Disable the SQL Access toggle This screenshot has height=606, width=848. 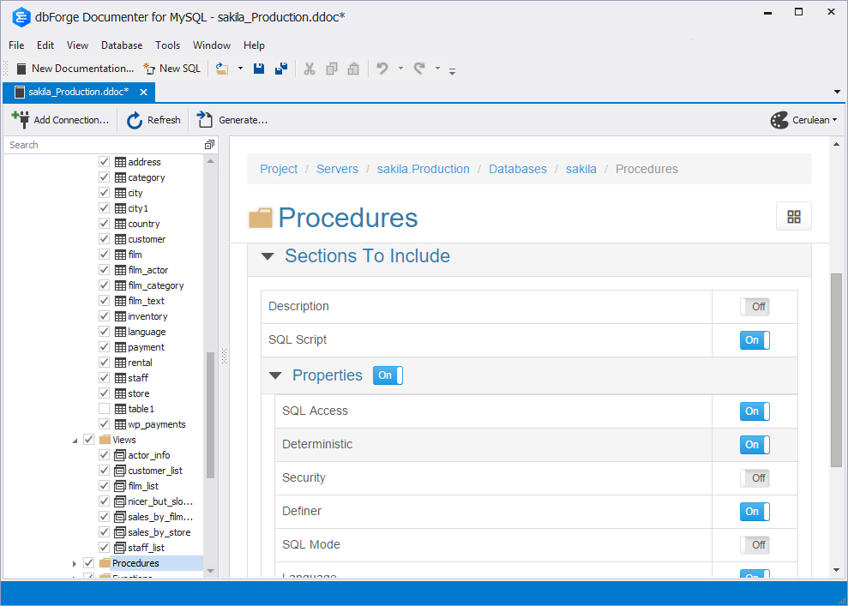pyautogui.click(x=755, y=411)
